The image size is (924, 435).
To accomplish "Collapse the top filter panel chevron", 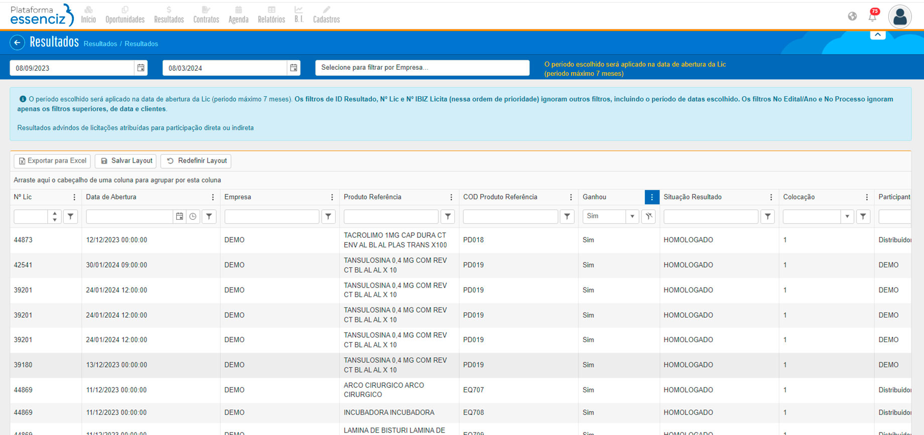I will point(877,35).
